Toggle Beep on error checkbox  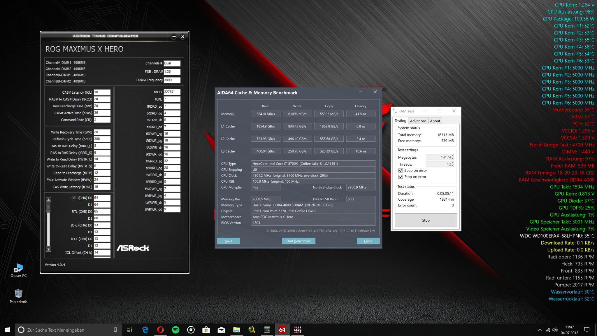[401, 171]
